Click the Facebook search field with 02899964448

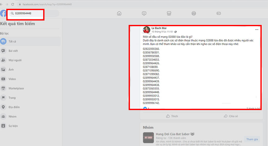click(x=34, y=13)
